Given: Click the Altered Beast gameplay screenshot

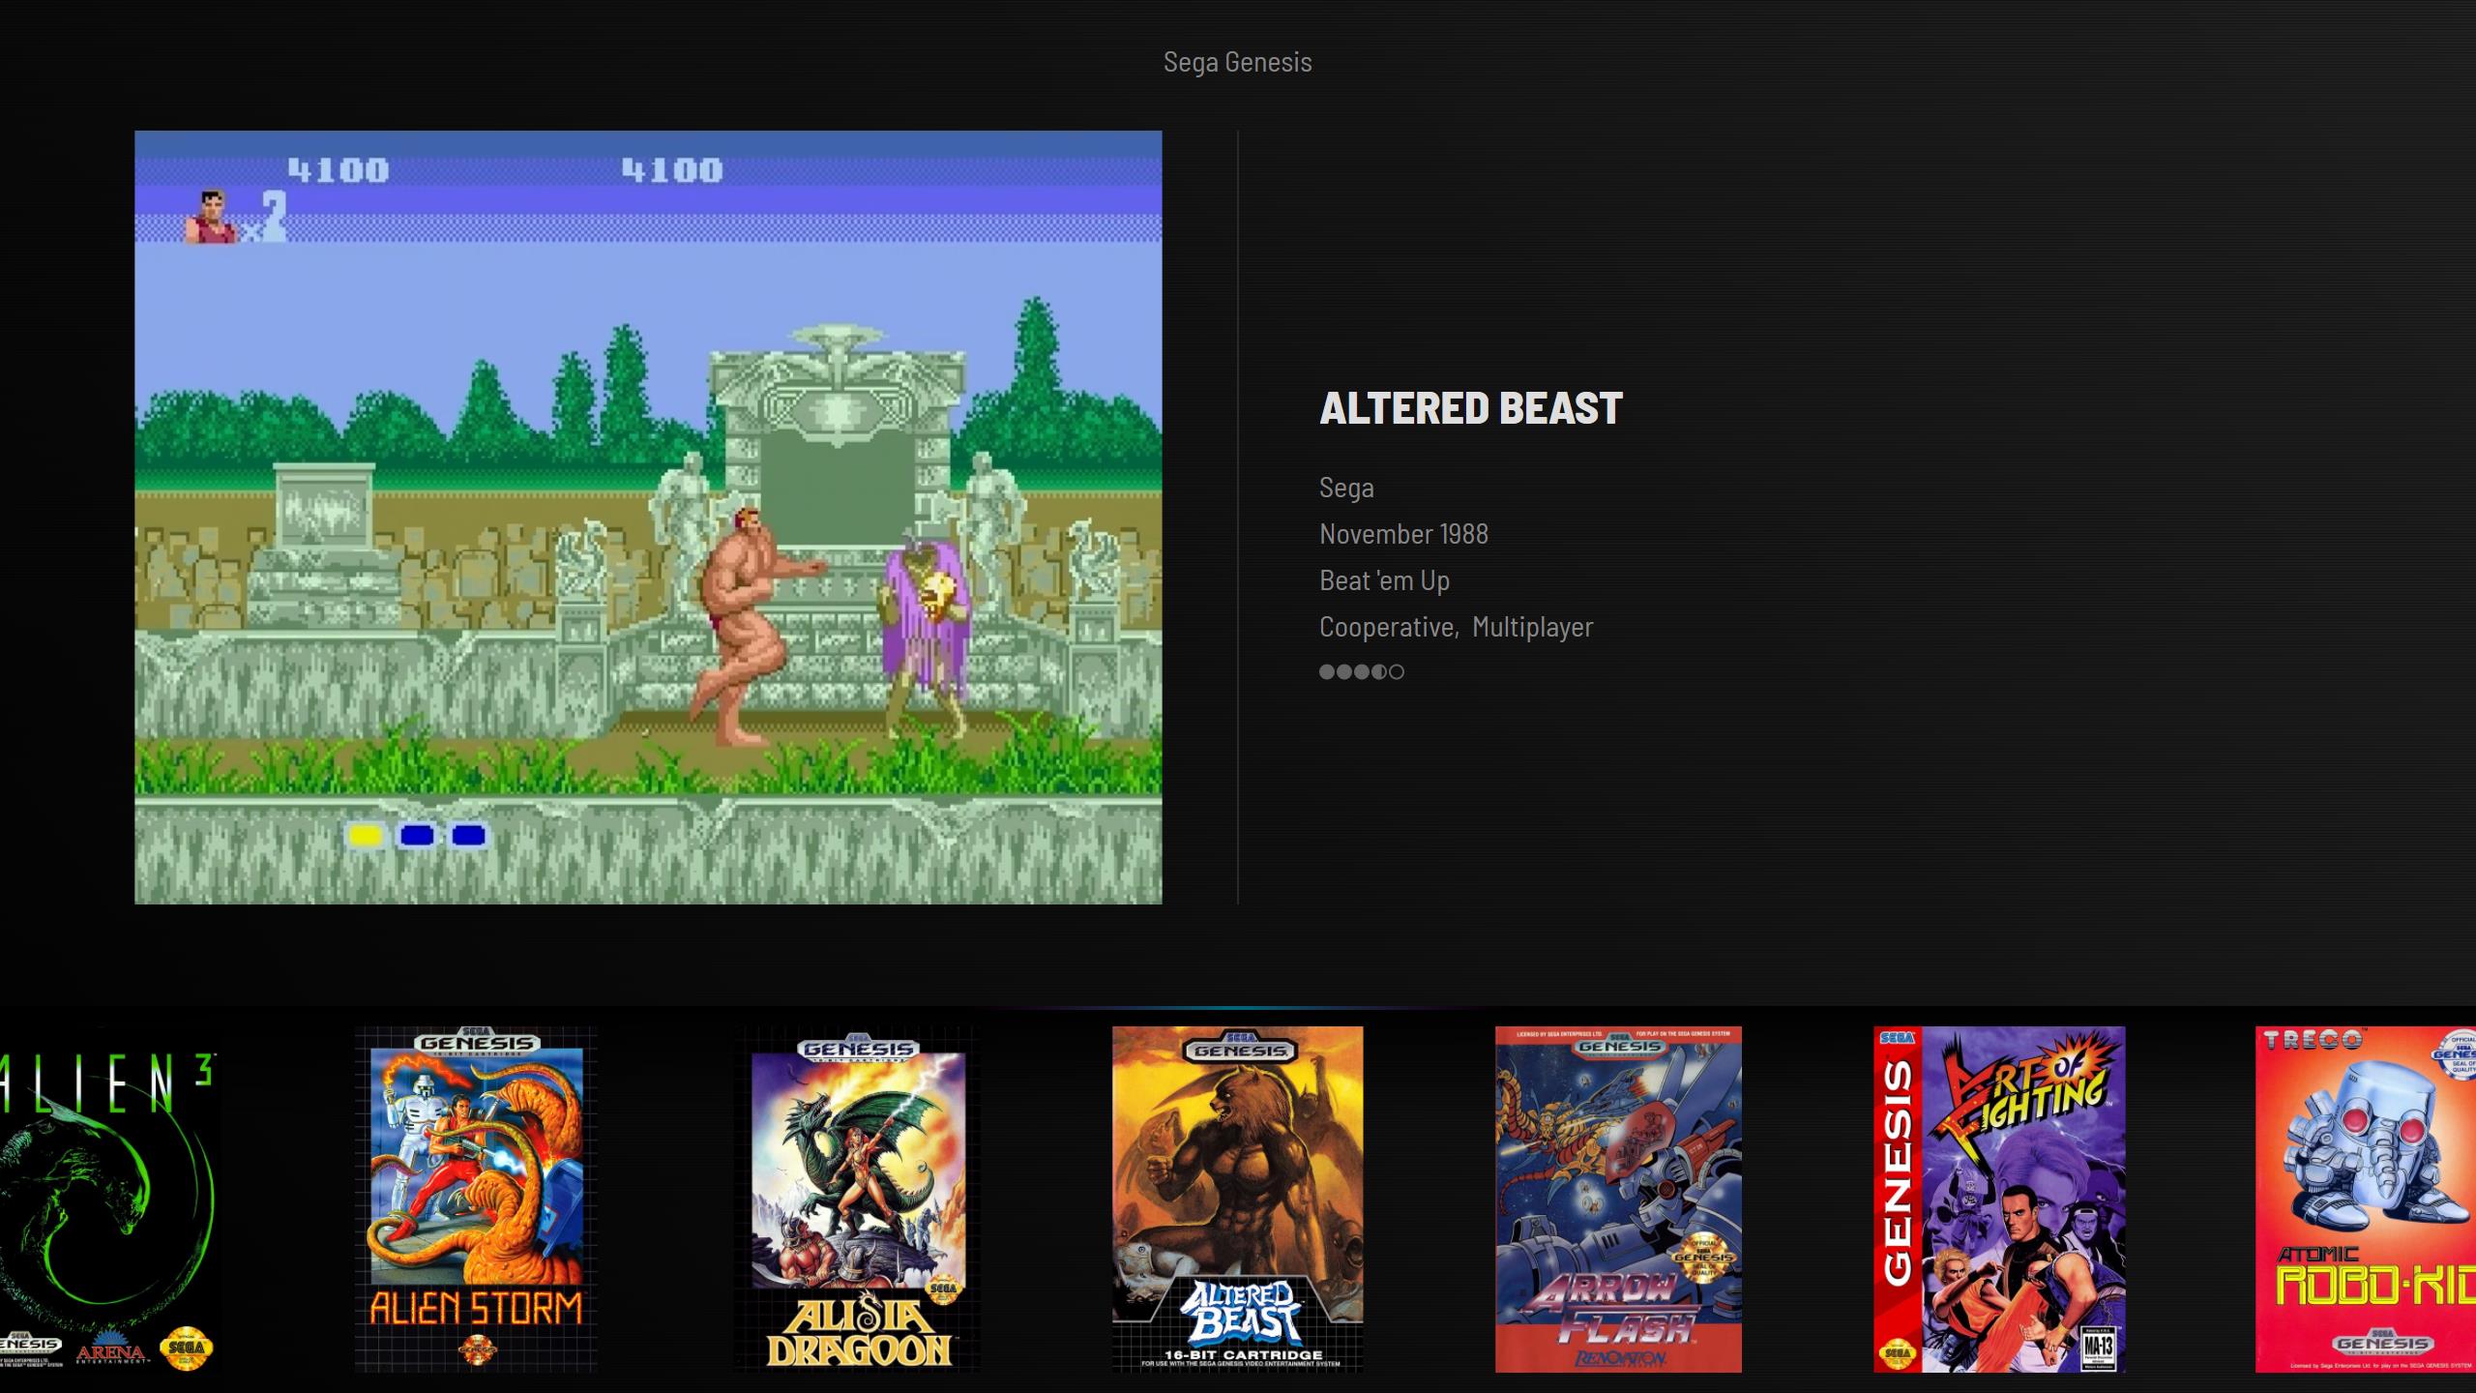Looking at the screenshot, I should (648, 518).
